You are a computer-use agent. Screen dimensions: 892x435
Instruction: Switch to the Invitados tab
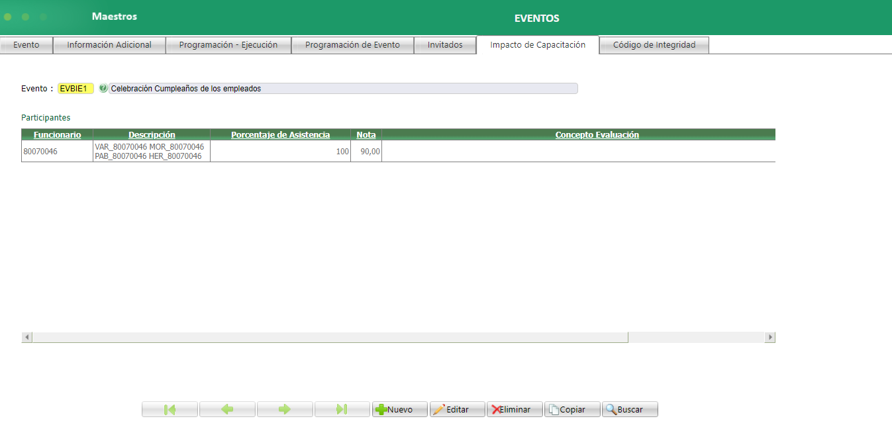[445, 45]
